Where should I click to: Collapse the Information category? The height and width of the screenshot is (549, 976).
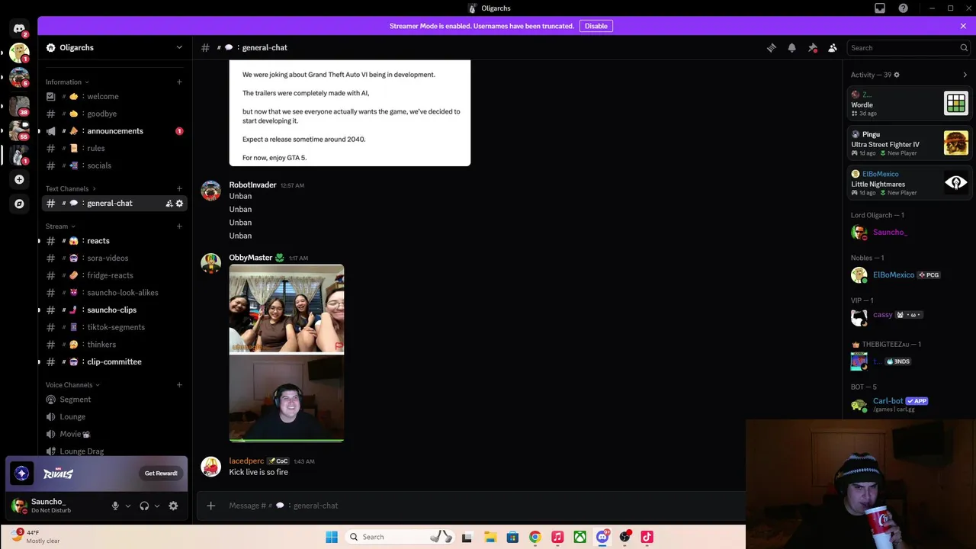click(x=67, y=82)
